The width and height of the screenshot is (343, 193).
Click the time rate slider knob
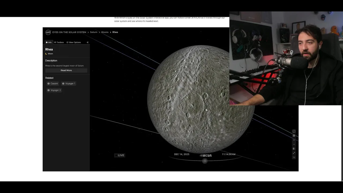click(x=205, y=161)
